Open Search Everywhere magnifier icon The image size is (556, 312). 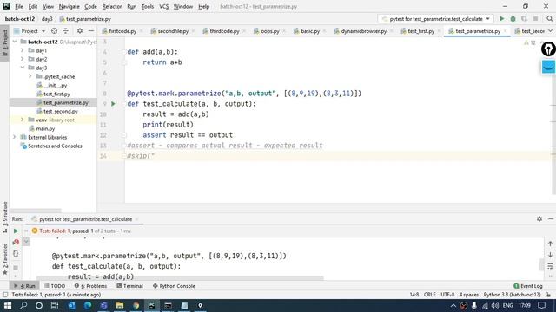click(549, 19)
